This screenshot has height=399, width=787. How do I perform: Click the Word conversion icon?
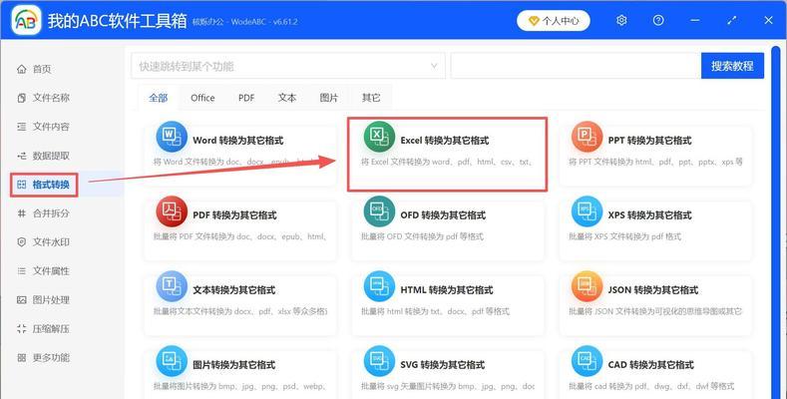pyautogui.click(x=172, y=137)
